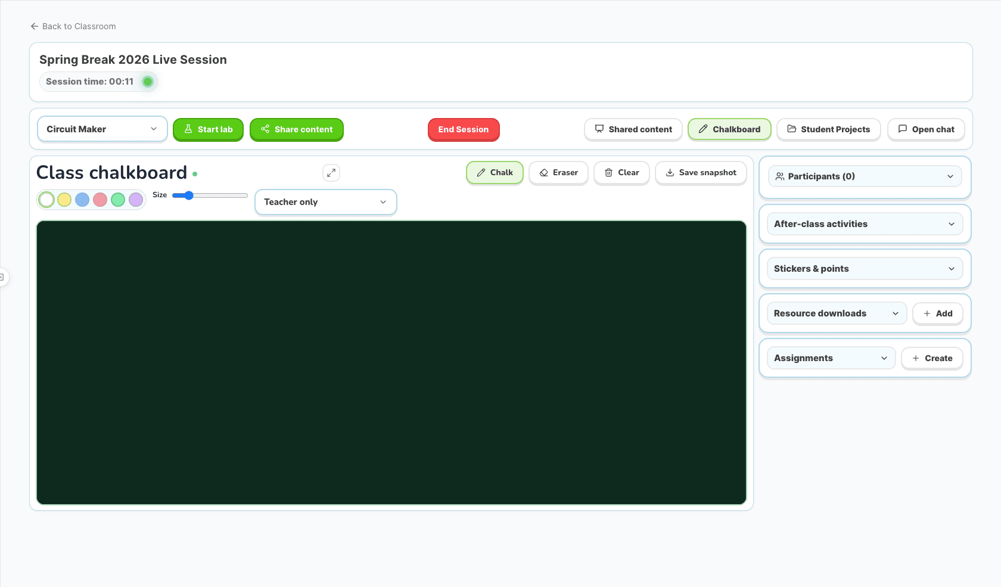This screenshot has width=1001, height=587.
Task: Expand the chalkboard to fullscreen
Action: pyautogui.click(x=331, y=173)
